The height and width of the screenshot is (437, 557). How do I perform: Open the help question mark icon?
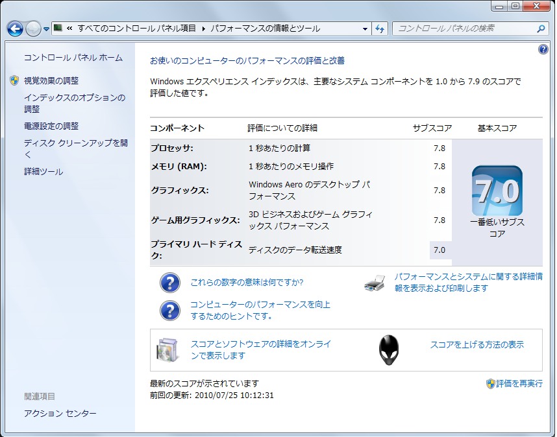[543, 49]
